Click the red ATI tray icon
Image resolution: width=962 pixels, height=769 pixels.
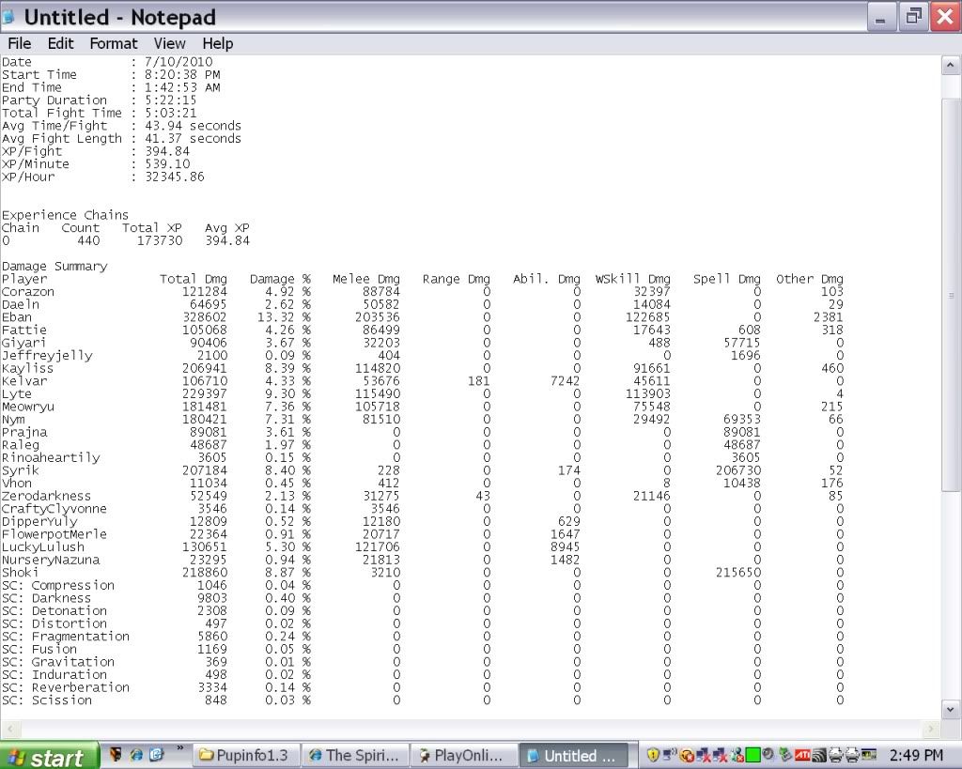pos(803,756)
